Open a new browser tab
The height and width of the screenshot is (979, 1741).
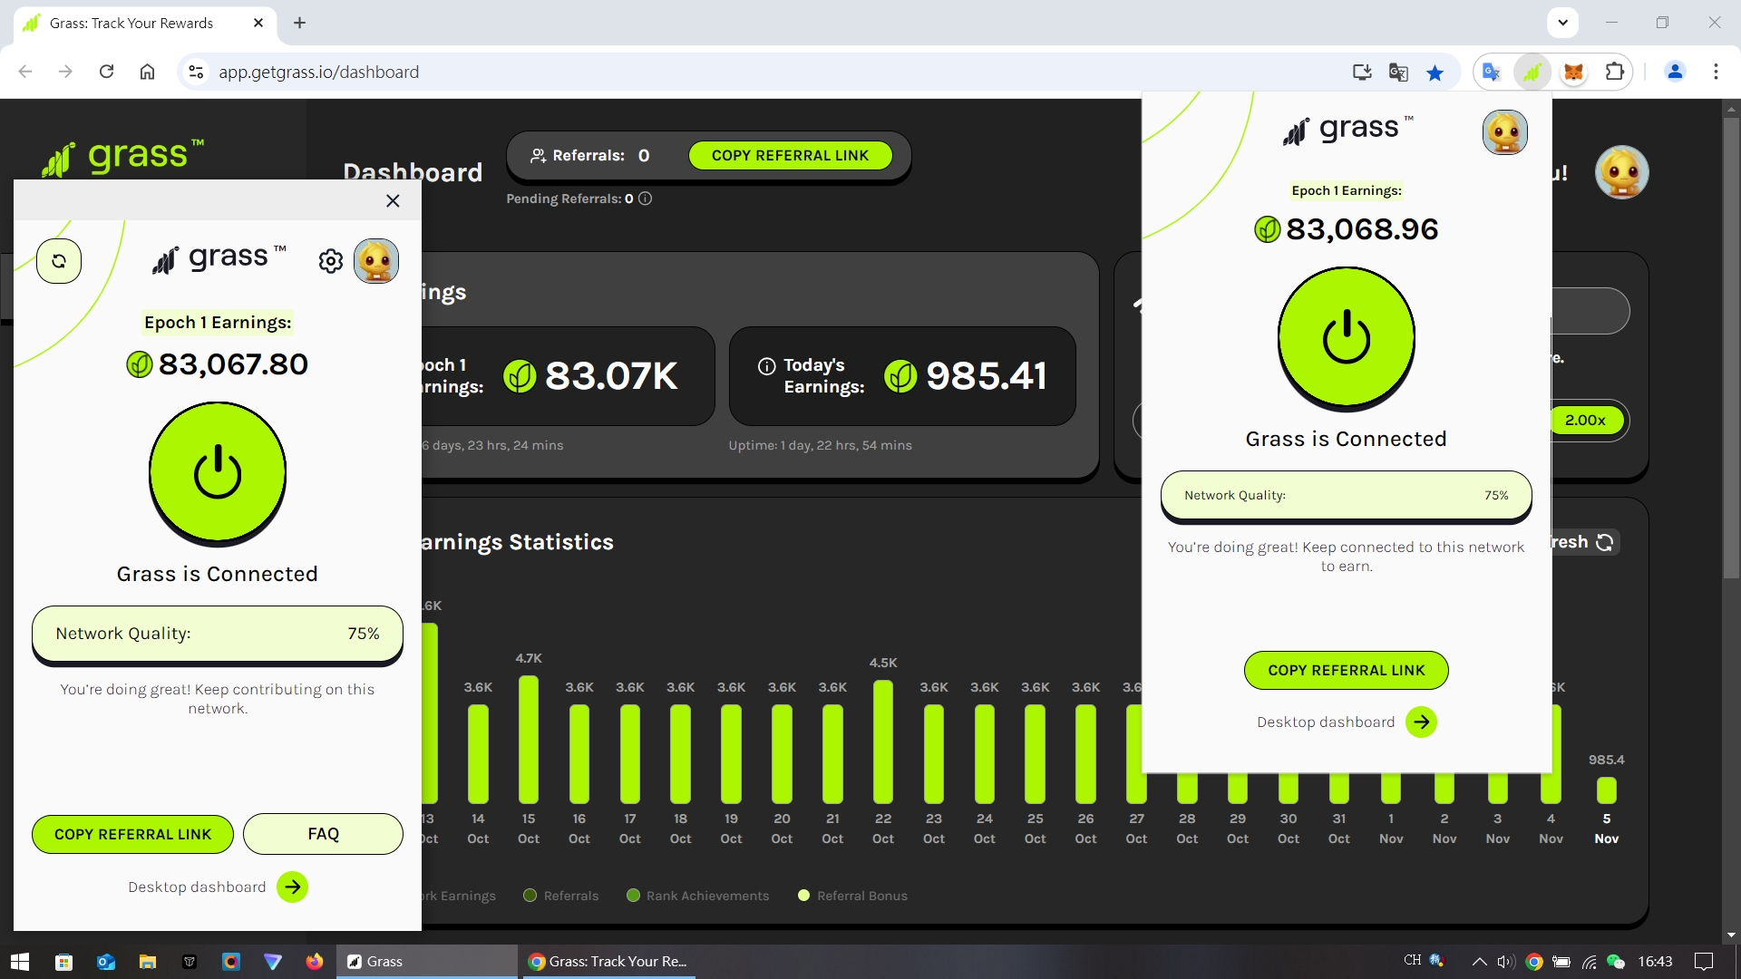coord(299,23)
